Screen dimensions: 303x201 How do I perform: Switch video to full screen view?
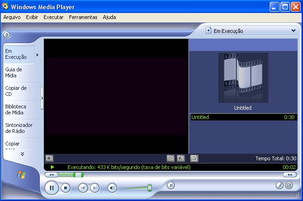click(x=181, y=158)
